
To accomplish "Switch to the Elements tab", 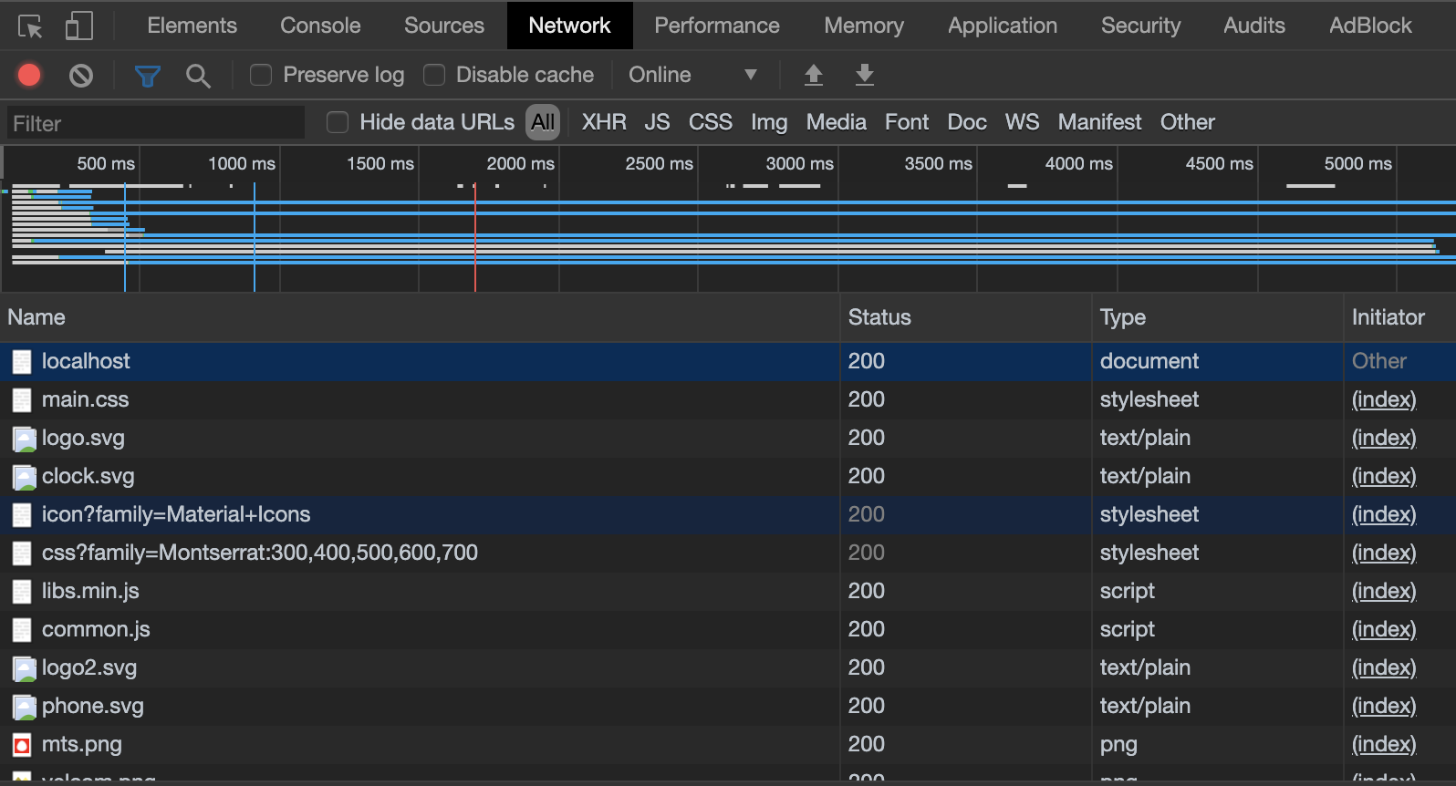I will [x=192, y=26].
